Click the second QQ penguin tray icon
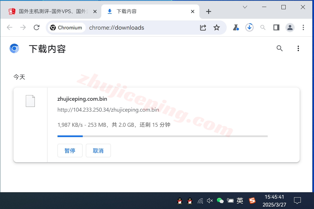The width and height of the screenshot is (314, 209). [190, 201]
